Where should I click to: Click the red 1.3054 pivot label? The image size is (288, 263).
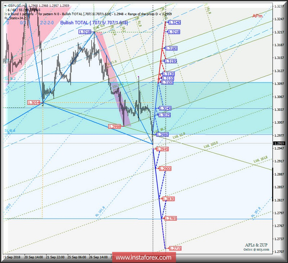pos(33,103)
